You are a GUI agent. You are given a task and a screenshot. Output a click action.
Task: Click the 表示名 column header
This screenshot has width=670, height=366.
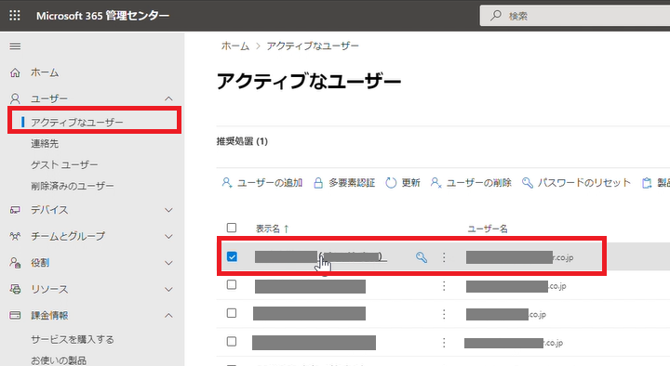coord(268,229)
